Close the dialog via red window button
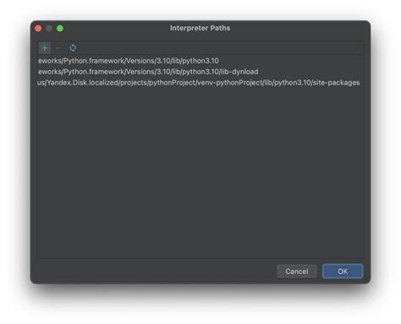 coord(38,28)
